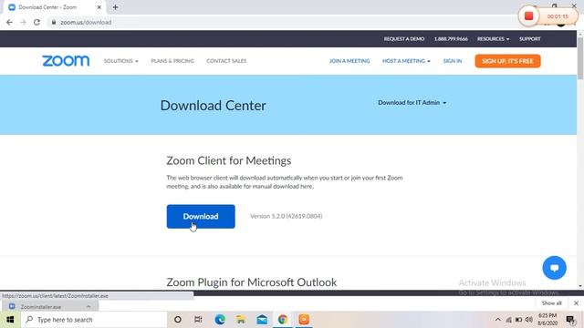Open the Support link
The height and width of the screenshot is (328, 584).
529,38
